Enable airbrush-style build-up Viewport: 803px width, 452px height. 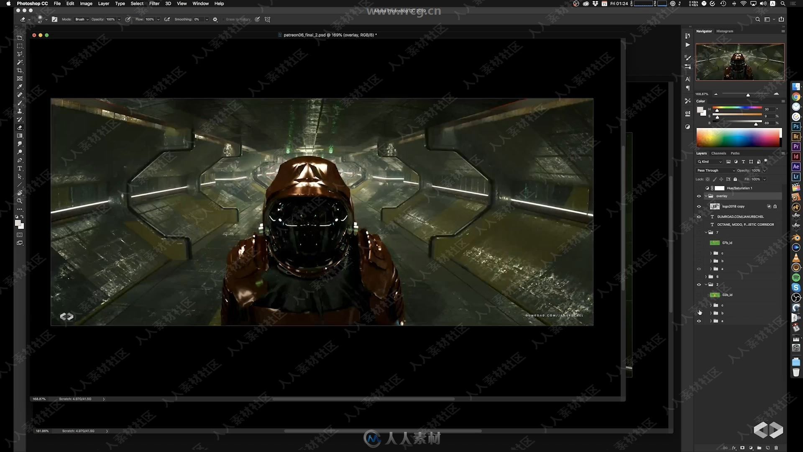pos(167,19)
